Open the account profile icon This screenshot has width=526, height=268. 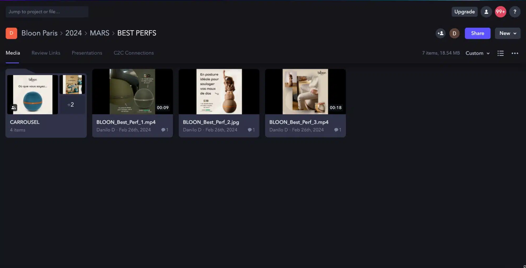[486, 12]
